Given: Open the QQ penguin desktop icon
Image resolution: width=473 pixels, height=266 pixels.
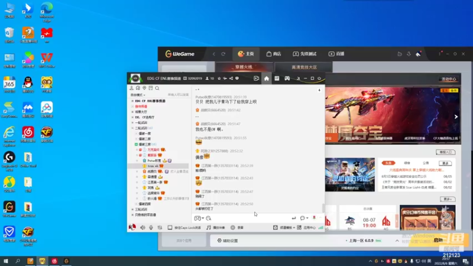Looking at the screenshot, I should coord(28,85).
